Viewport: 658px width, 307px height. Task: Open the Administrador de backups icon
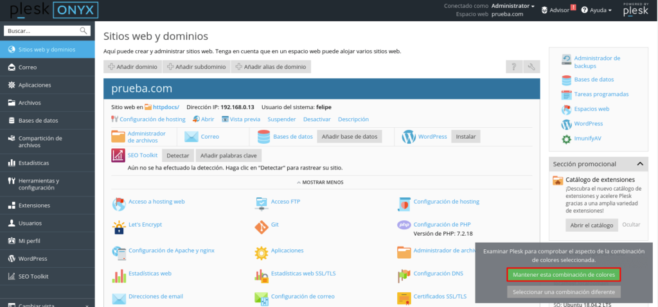coord(566,60)
